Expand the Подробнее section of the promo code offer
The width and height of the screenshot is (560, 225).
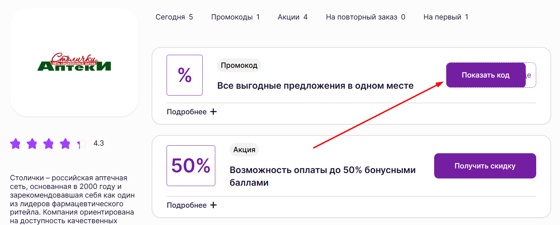[186, 111]
